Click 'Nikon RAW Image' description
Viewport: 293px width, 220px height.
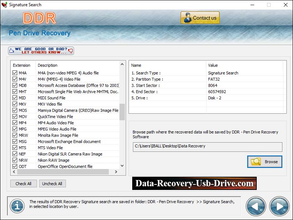tap(53, 160)
